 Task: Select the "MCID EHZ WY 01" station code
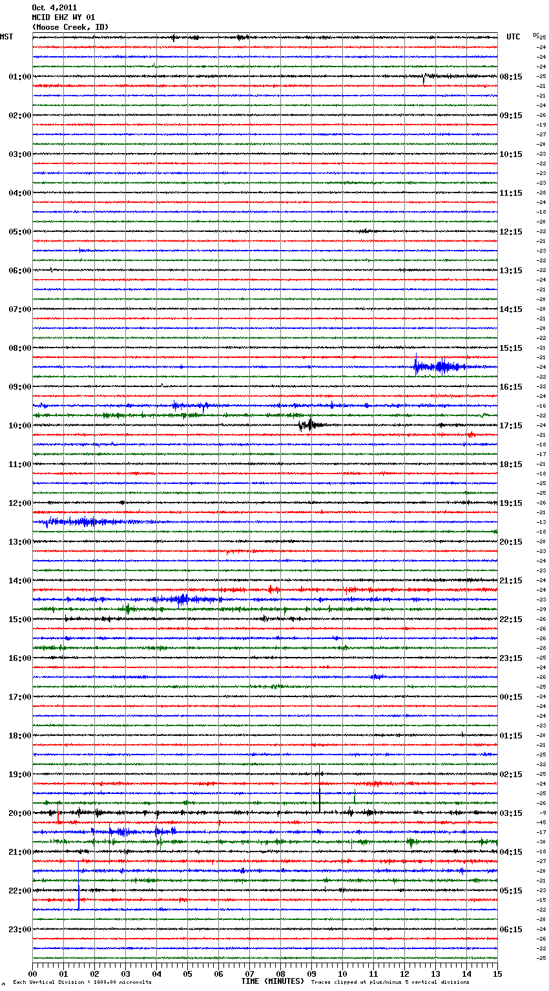(x=63, y=17)
